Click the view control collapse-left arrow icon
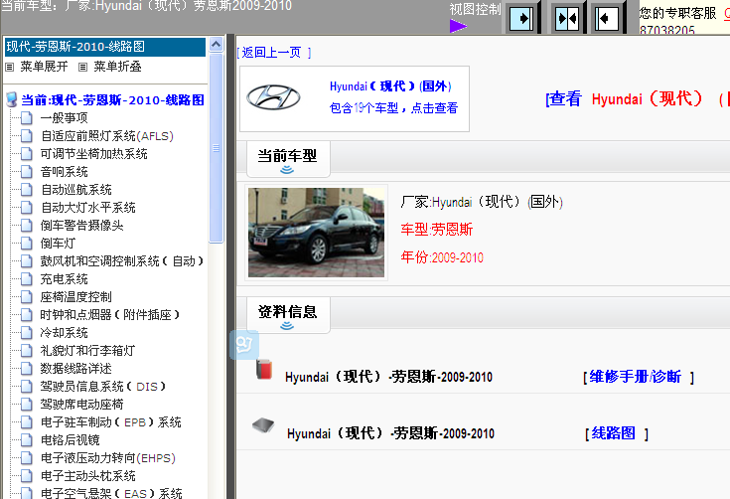The width and height of the screenshot is (730, 499). 607,19
